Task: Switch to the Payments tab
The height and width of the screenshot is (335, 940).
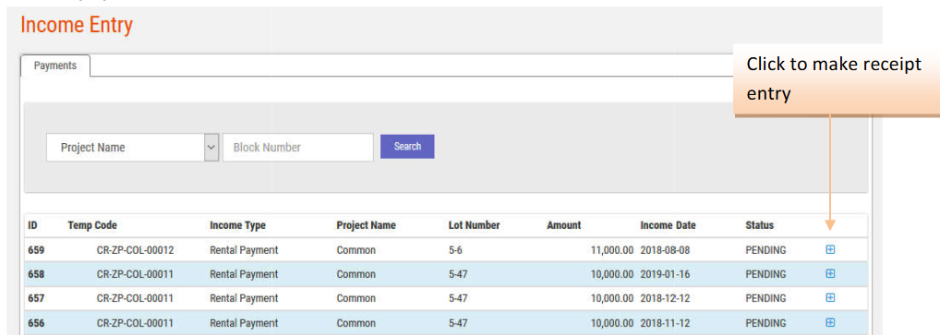Action: pos(55,66)
